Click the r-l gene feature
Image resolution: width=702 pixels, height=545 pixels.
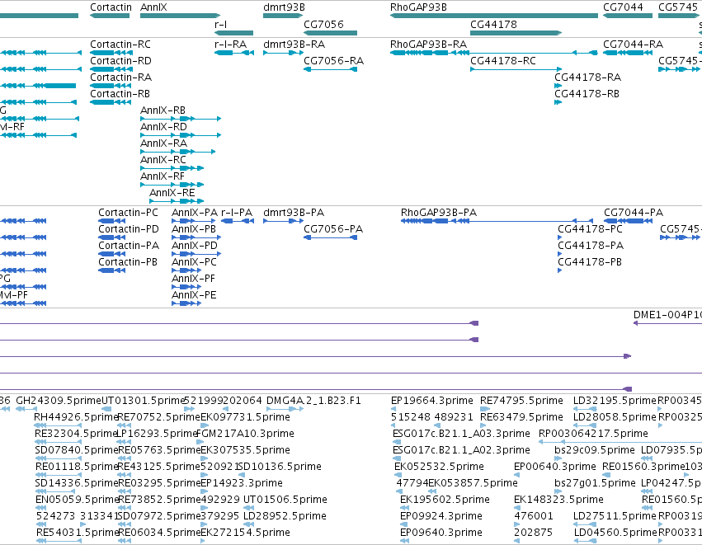(x=233, y=33)
